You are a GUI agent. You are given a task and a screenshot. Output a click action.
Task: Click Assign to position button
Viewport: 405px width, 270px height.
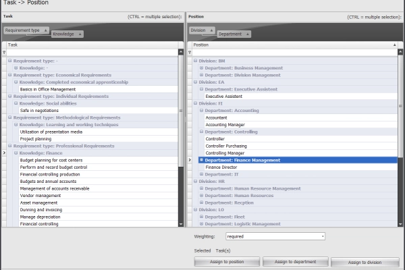pos(227,262)
